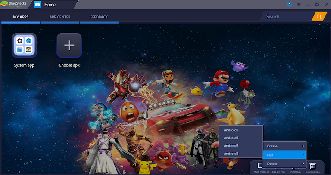Open the Create submenu

(284, 146)
